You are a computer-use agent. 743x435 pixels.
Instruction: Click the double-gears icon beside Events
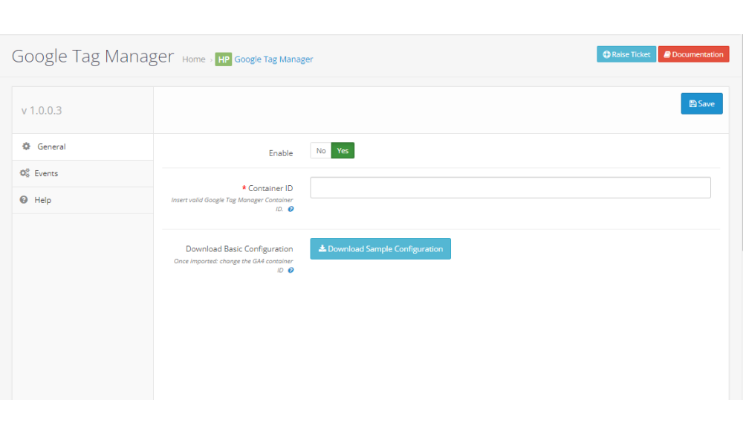click(x=25, y=173)
